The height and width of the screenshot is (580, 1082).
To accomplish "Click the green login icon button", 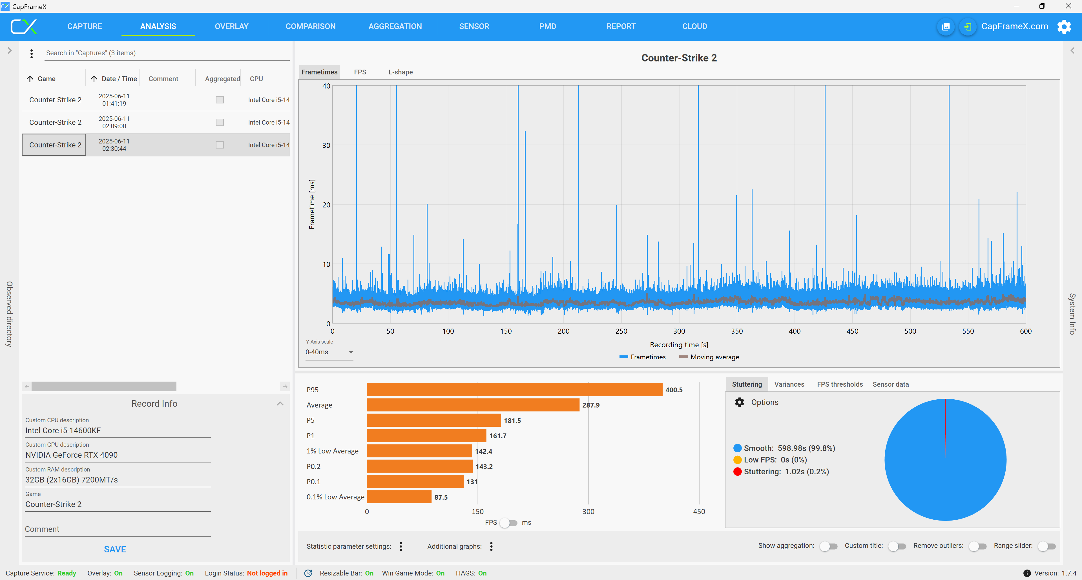I will (x=968, y=27).
